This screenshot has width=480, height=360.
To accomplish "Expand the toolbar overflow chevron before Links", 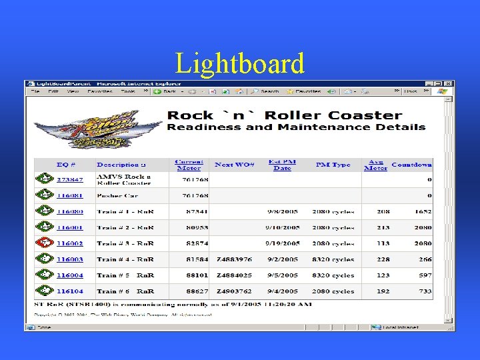I will pos(397,91).
